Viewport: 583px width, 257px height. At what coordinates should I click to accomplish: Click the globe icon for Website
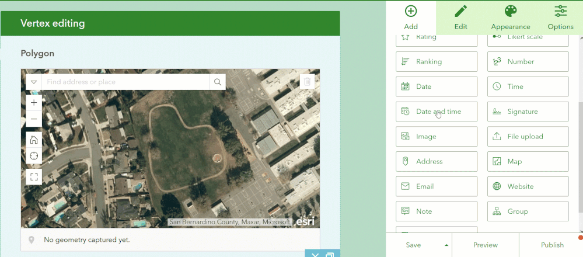497,186
